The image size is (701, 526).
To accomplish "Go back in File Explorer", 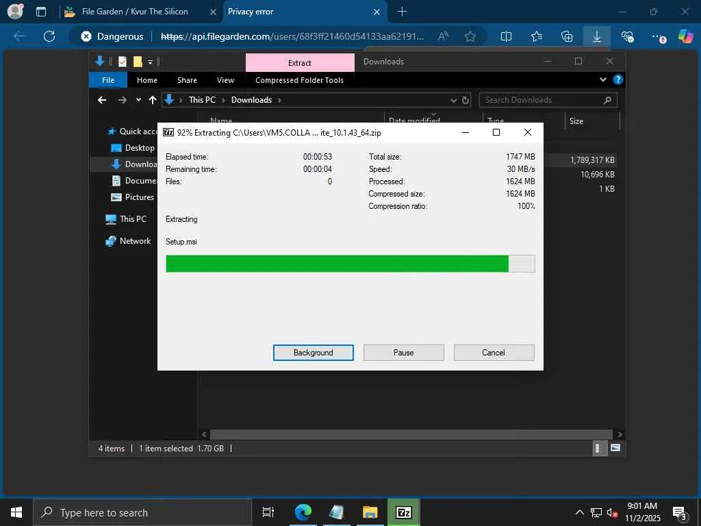I will coord(102,100).
